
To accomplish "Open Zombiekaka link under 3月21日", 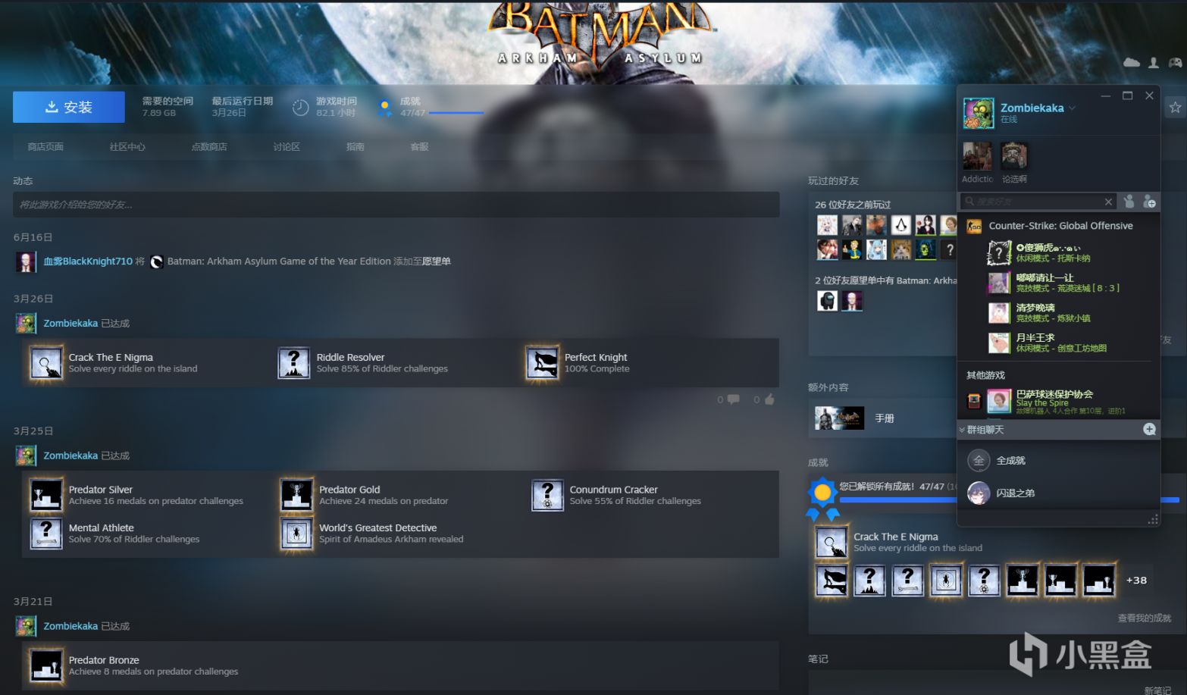I will [x=70, y=627].
